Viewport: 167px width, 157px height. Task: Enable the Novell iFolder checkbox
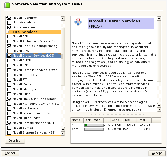pyautogui.click(x=9, y=85)
